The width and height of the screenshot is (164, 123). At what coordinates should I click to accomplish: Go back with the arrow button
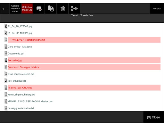click(4, 9)
